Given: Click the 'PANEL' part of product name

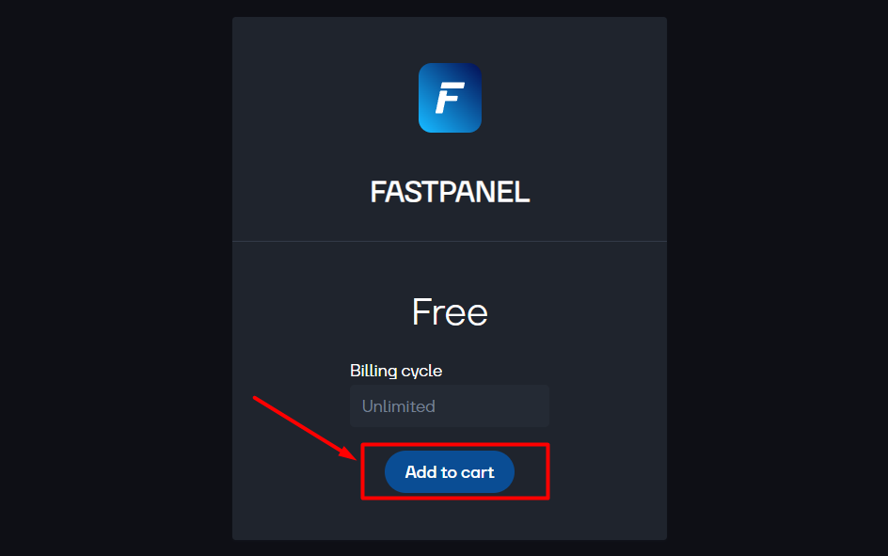Looking at the screenshot, I should pos(487,192).
